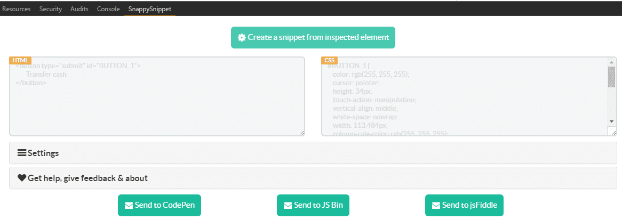Go to the Audits tab
622x220 pixels.
79,9
